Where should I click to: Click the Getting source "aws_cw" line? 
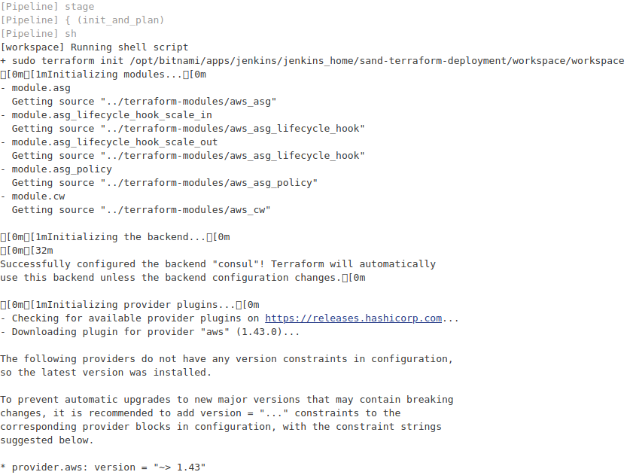141,210
